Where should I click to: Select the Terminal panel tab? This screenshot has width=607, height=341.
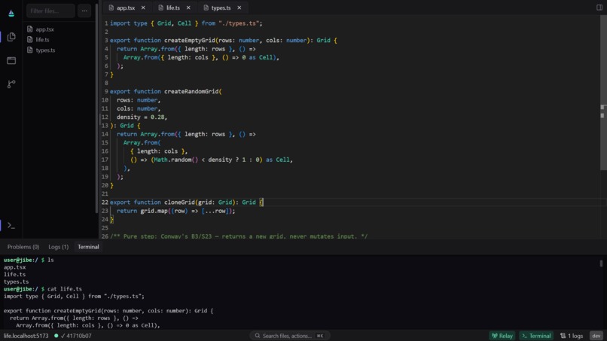tap(88, 247)
